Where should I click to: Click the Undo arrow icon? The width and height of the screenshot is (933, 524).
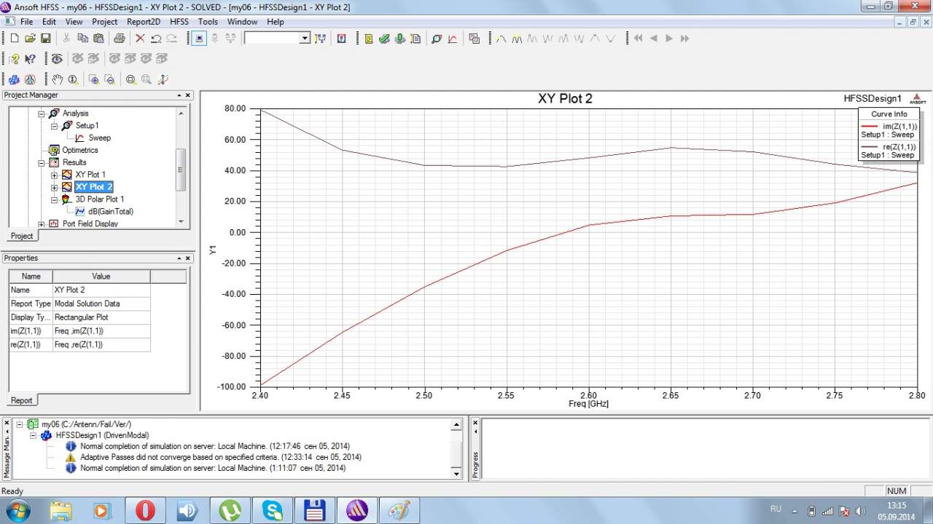[156, 39]
